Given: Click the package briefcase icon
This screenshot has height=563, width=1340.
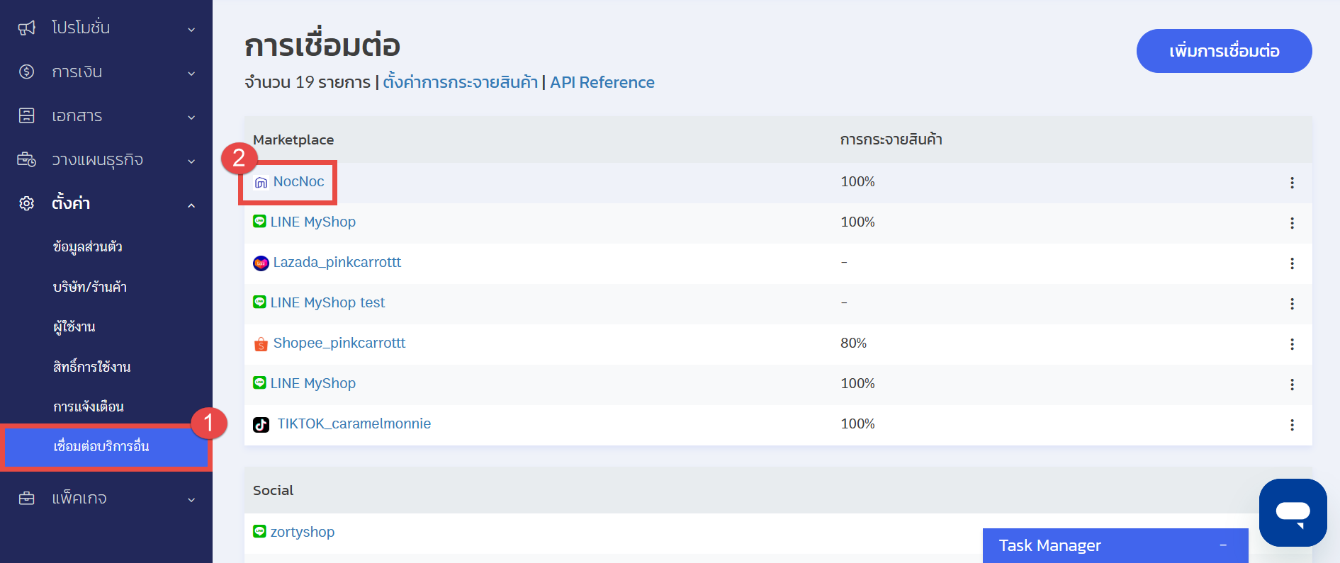Looking at the screenshot, I should coord(26,498).
